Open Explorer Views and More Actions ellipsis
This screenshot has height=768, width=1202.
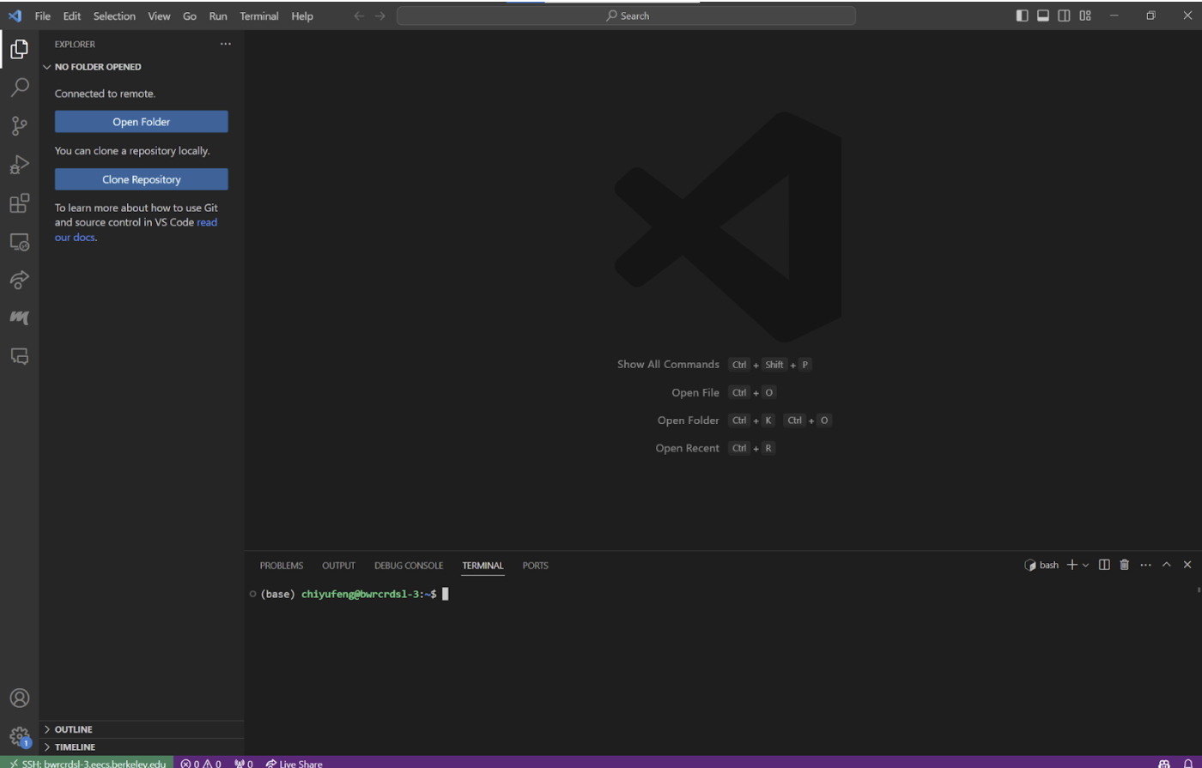click(x=225, y=44)
